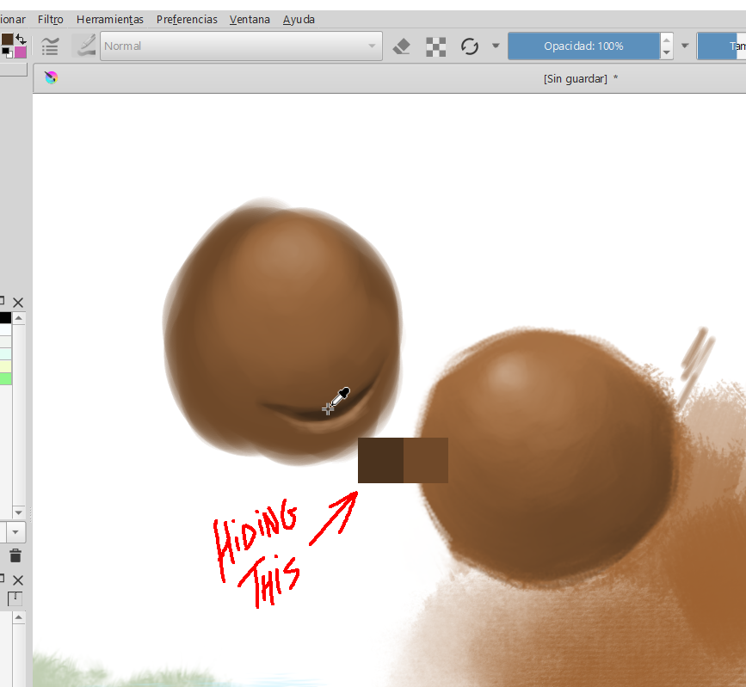The width and height of the screenshot is (746, 687).
Task: Toggle preserve alpha checkerboard icon
Action: [435, 46]
